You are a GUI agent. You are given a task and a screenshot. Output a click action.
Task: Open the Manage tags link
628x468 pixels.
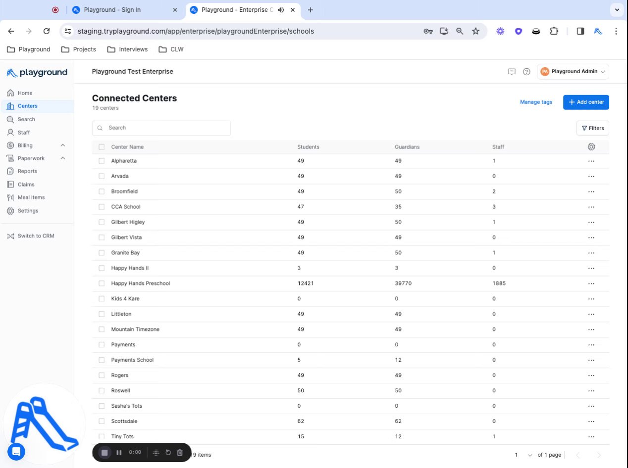536,102
